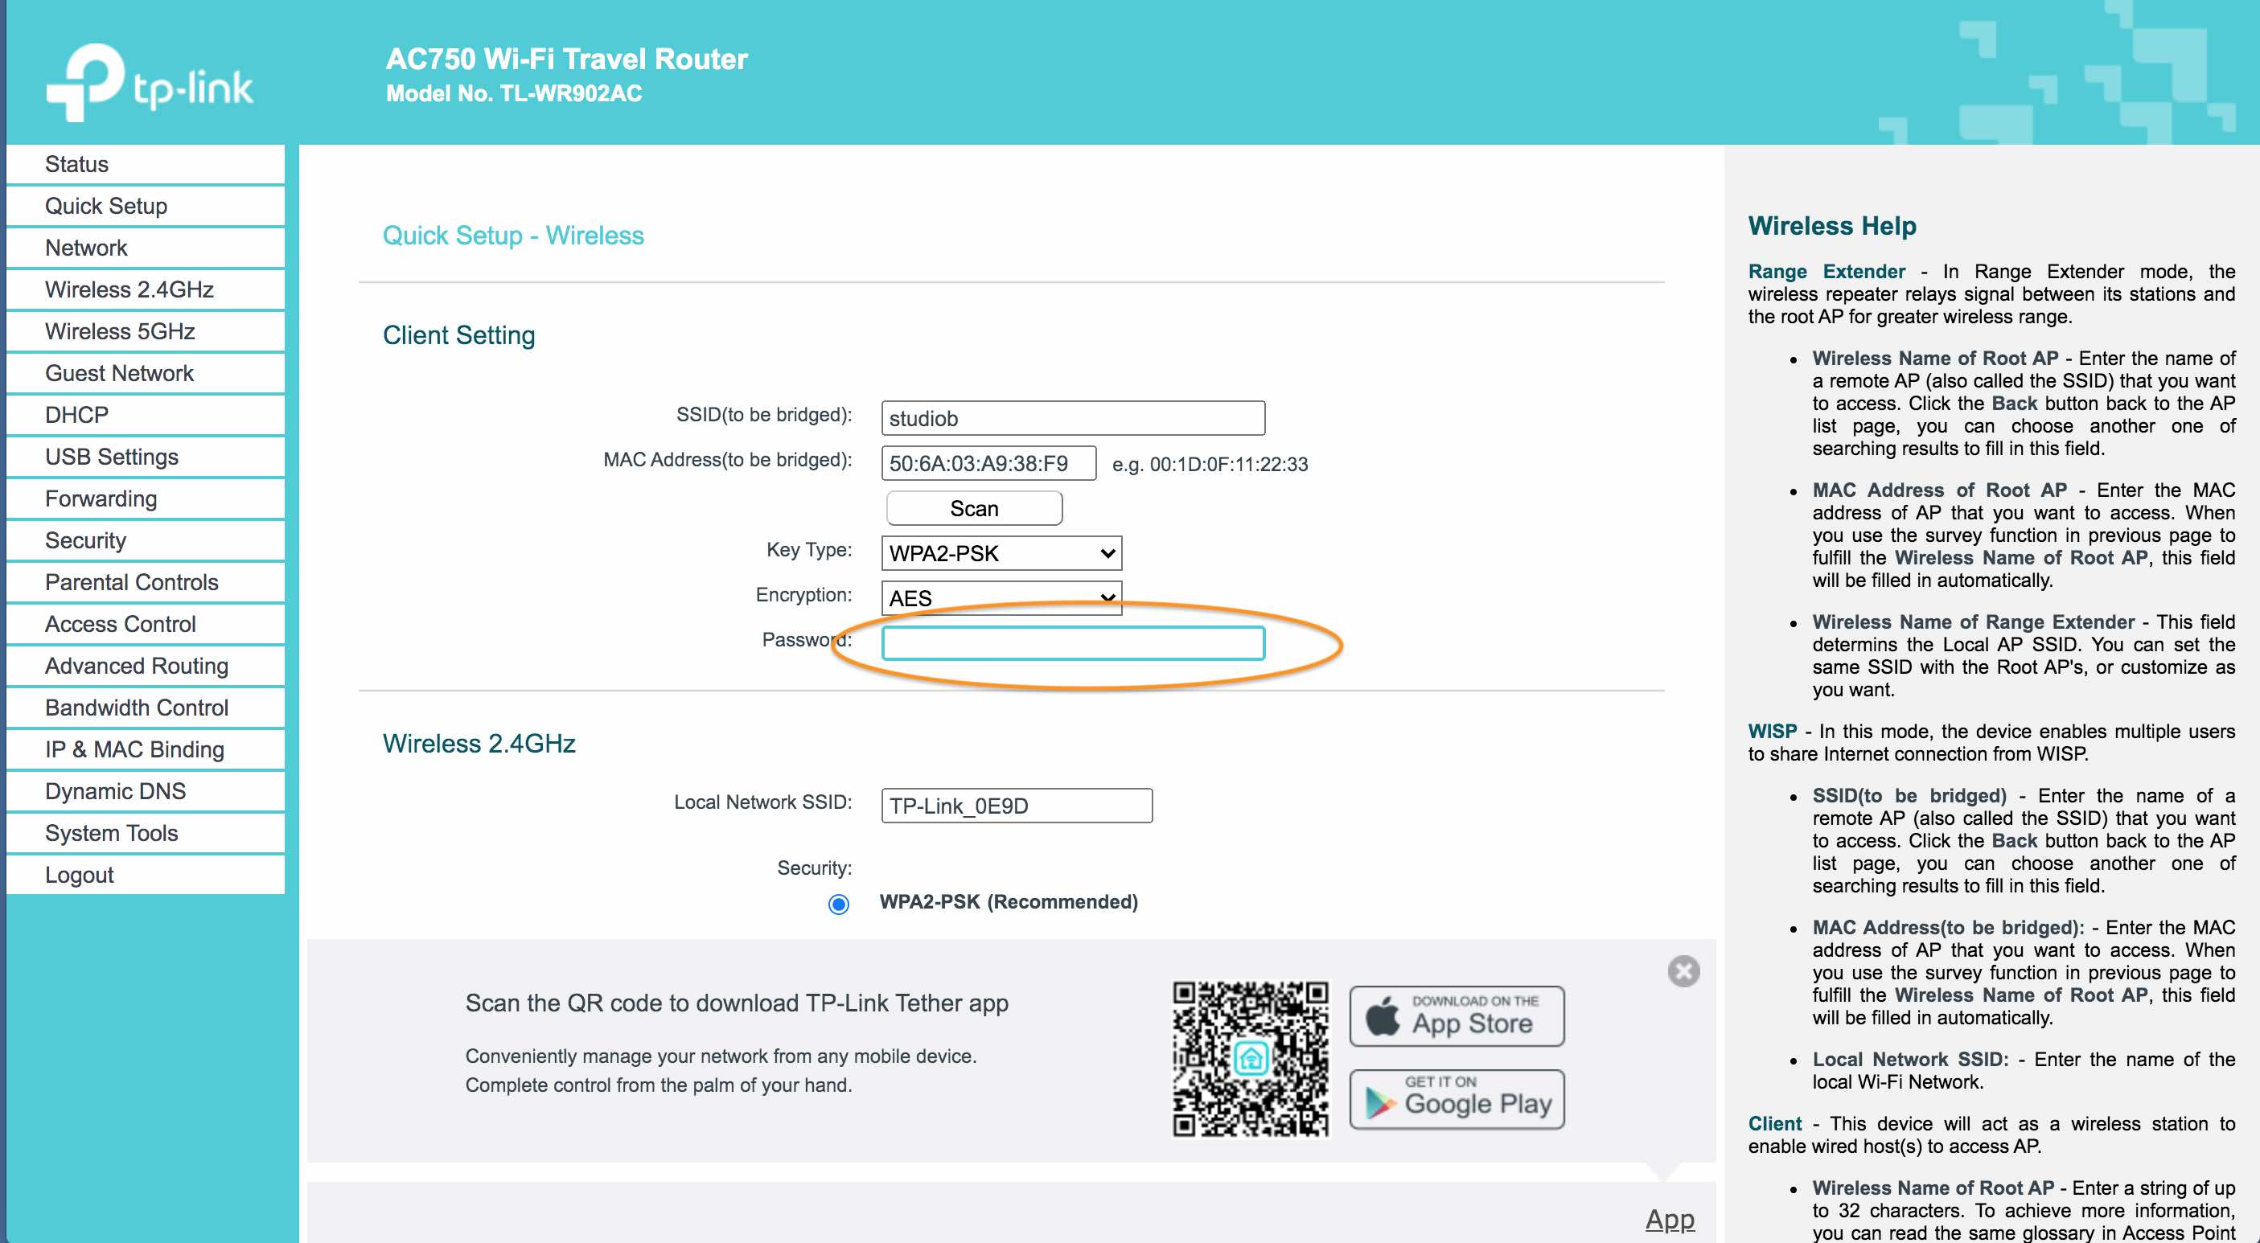The width and height of the screenshot is (2260, 1243).
Task: Open Wireless 5GHz menu item
Action: 120,331
